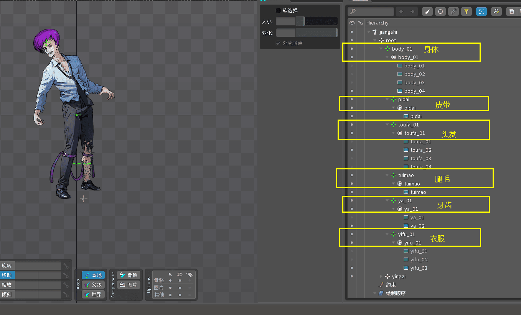This screenshot has height=315, width=521.
Task: Toggle visibility dot for body_04 attachment
Action: 352,91
